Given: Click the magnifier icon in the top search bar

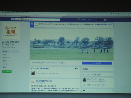Looking at the screenshot, I should tap(58, 20).
